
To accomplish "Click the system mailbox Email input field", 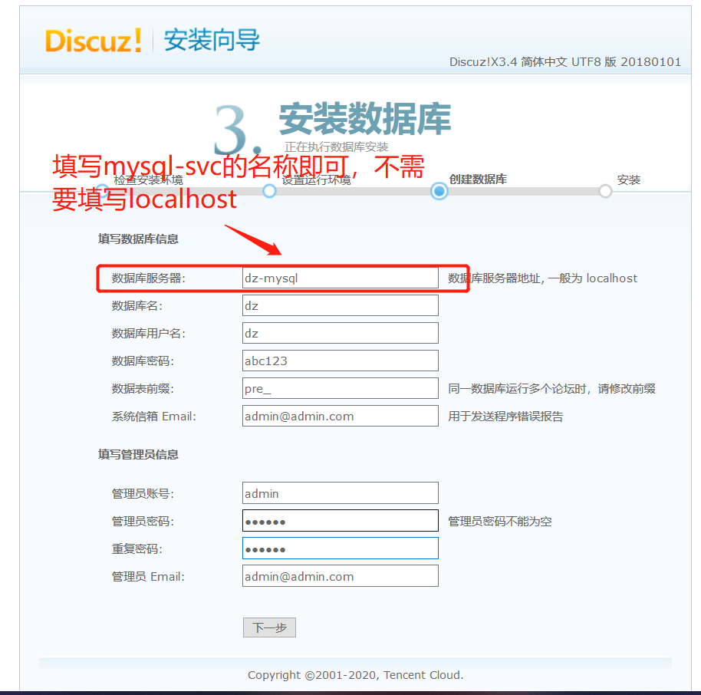I will (341, 416).
